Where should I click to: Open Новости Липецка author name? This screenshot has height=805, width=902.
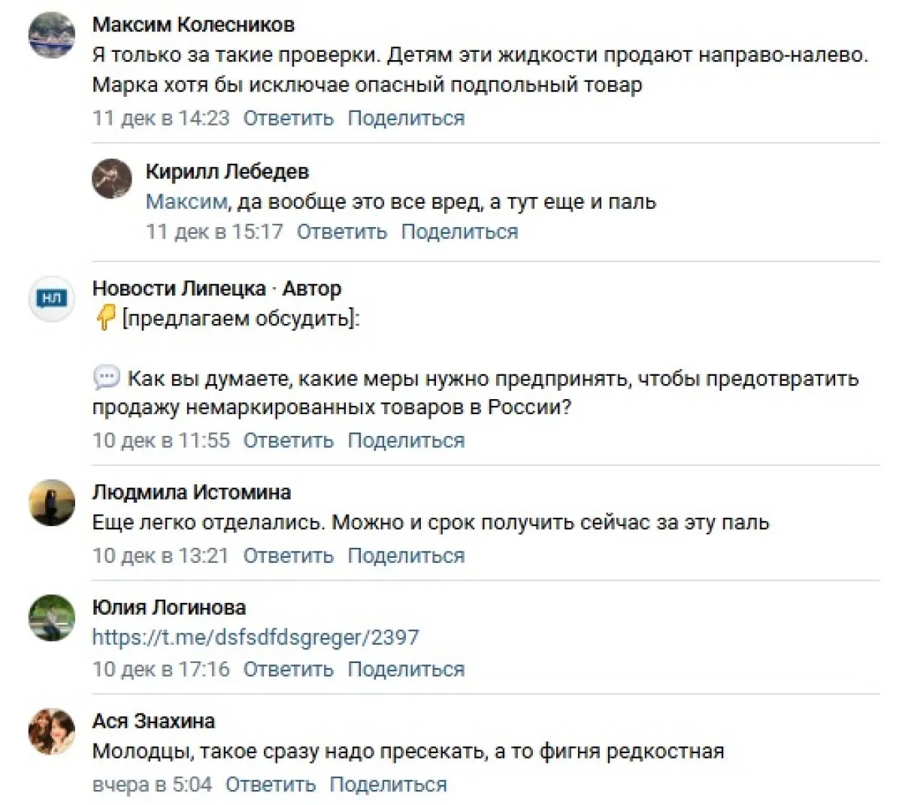click(179, 289)
